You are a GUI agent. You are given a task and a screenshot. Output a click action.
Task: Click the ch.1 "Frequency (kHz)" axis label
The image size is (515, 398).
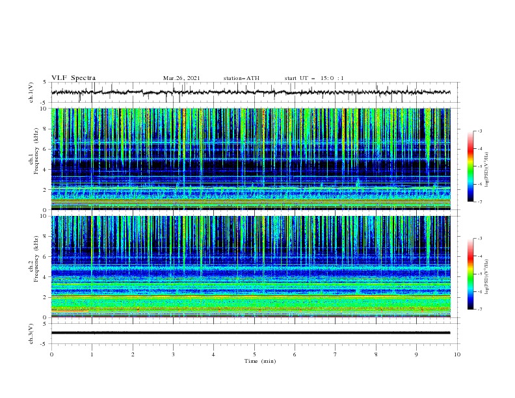(x=36, y=150)
